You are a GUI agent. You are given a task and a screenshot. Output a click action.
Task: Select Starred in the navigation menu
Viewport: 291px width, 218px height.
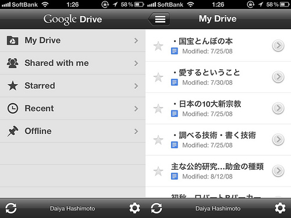[73, 85]
